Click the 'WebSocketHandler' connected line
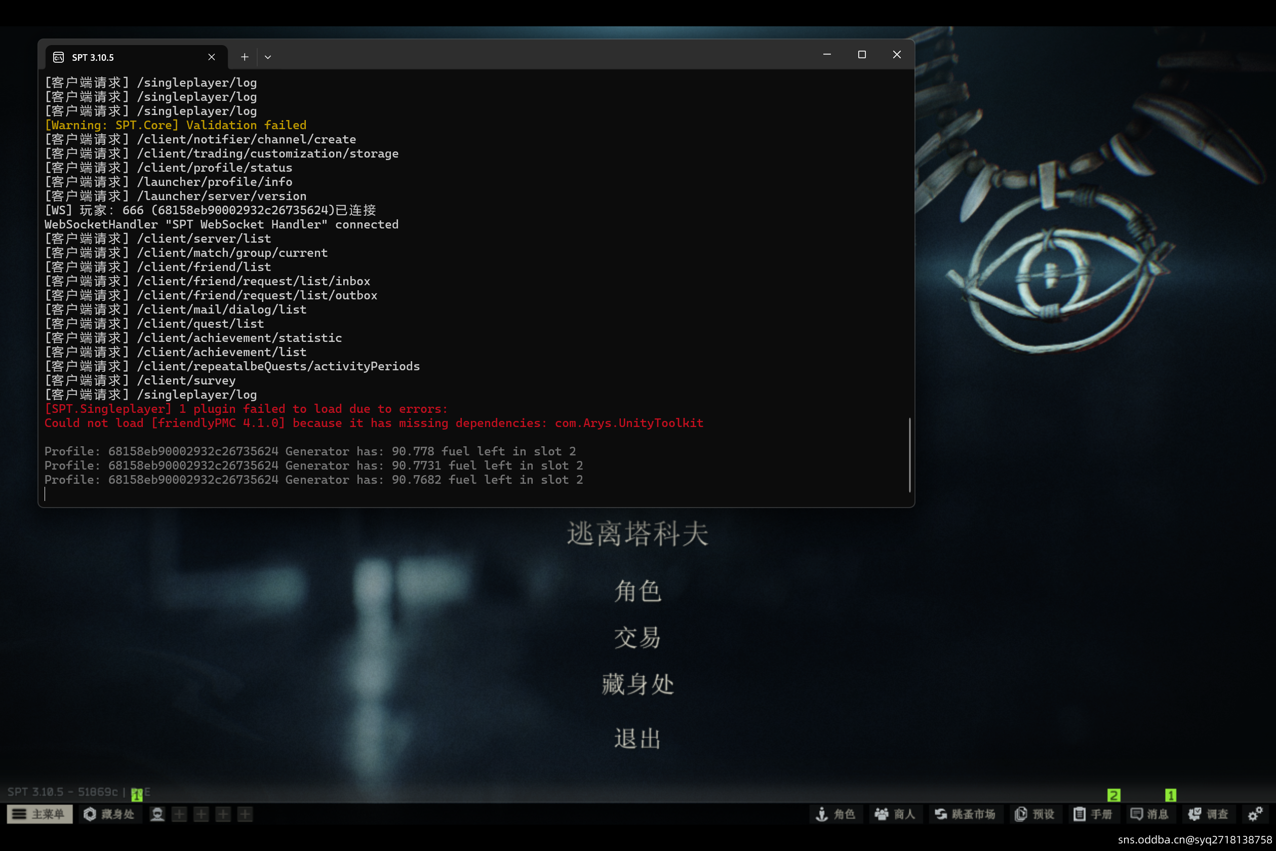 (x=221, y=224)
